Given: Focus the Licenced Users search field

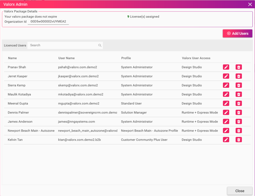Looking at the screenshot, I should point(65,45).
